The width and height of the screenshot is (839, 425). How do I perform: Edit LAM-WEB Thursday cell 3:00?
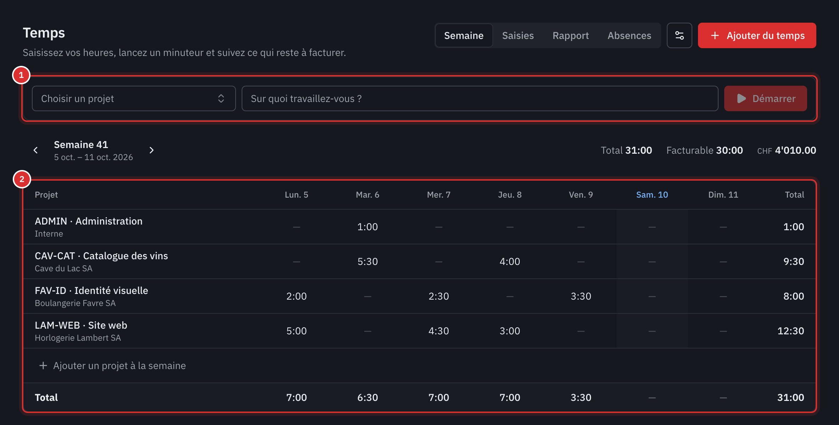point(509,331)
